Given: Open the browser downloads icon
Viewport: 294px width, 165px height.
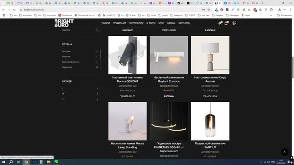Looking at the screenshot, I should (x=279, y=10).
